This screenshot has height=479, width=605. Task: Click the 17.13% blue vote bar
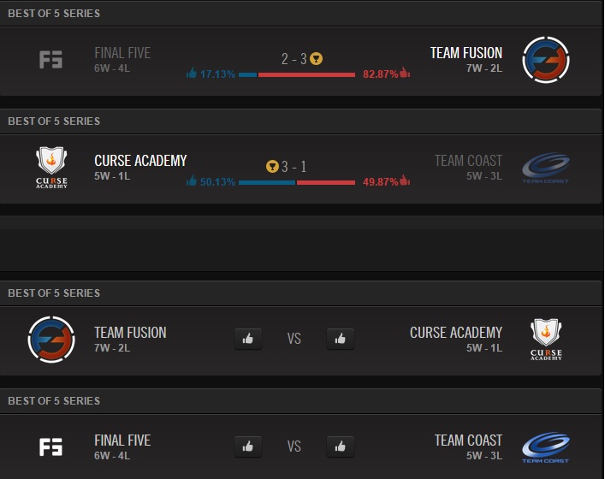(247, 74)
